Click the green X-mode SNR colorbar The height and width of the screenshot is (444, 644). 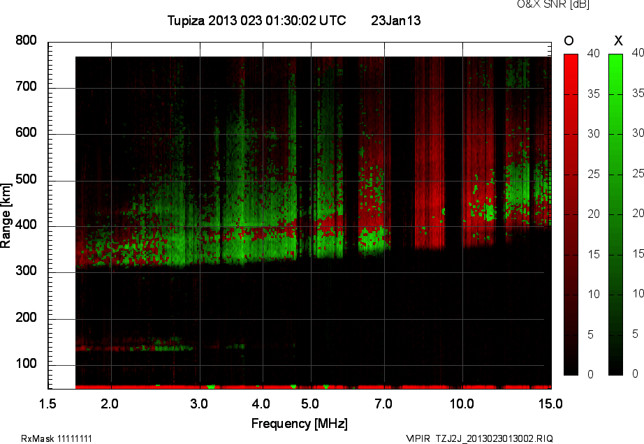point(615,214)
